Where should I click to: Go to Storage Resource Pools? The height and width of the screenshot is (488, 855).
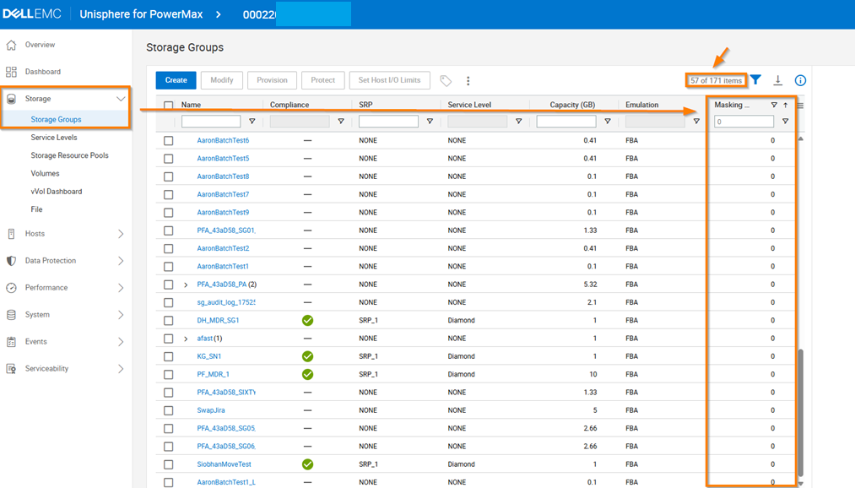(x=69, y=155)
